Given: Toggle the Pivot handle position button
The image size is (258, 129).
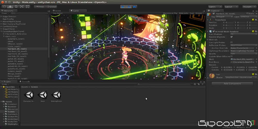Looking at the screenshot, I should (39, 7).
